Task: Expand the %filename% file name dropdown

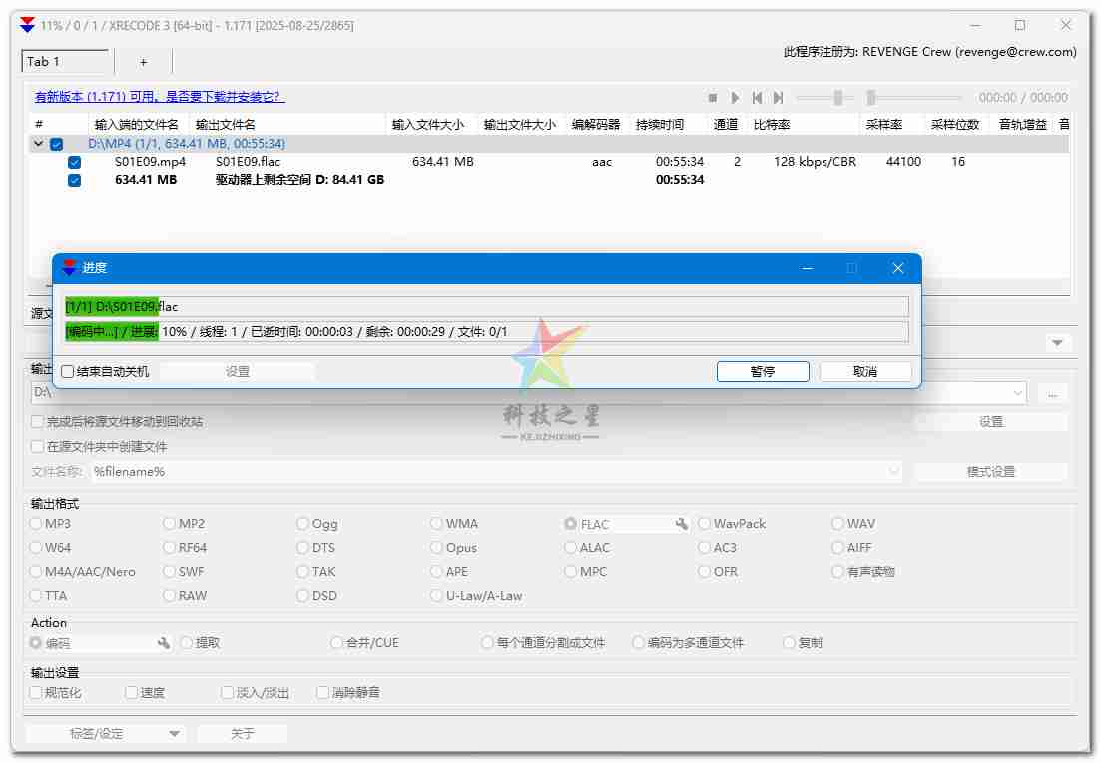Action: coord(892,472)
